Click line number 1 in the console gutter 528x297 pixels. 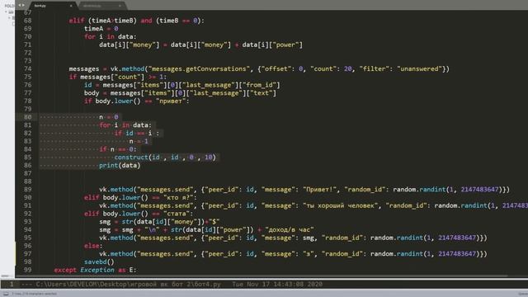pos(12,284)
